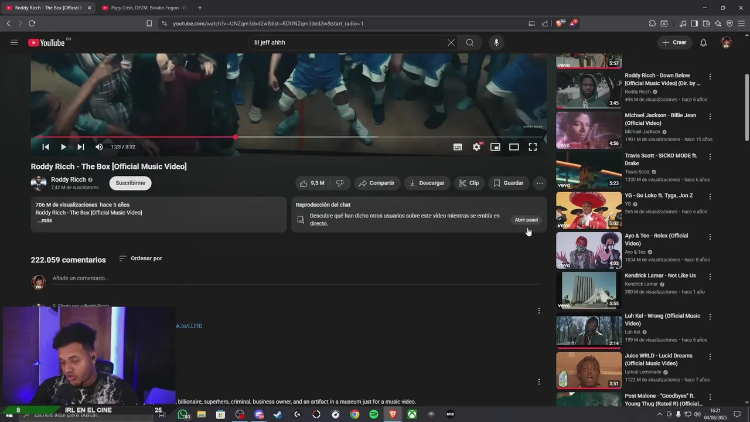Open options for the pinned comment
The width and height of the screenshot is (750, 422).
pos(539,311)
